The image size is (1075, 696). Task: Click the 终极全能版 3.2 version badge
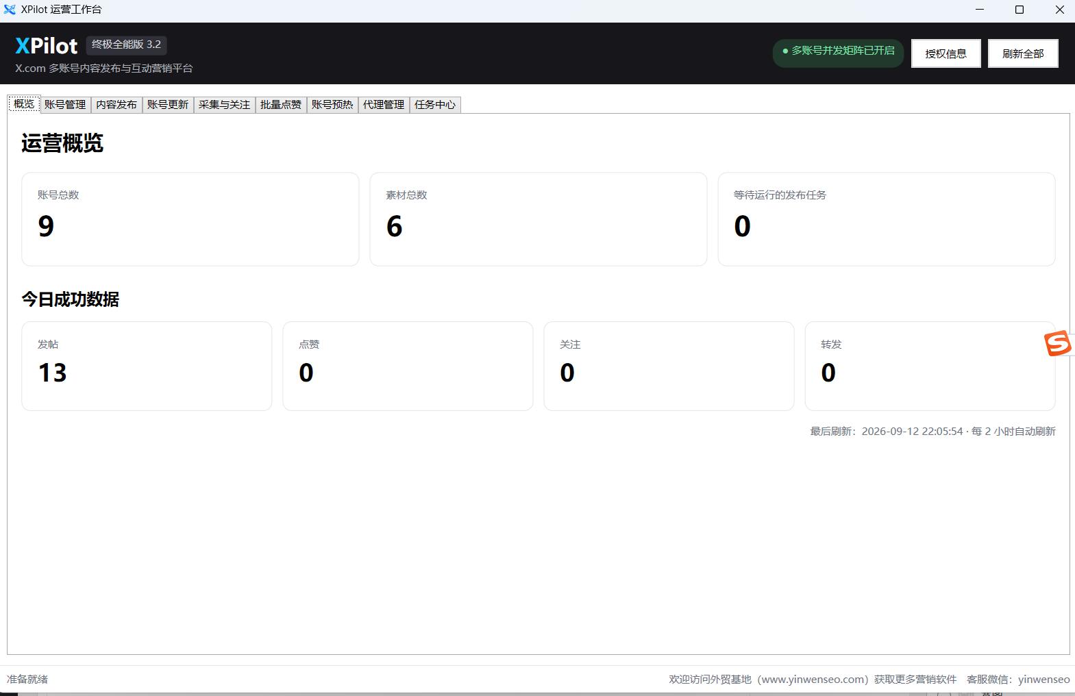tap(126, 45)
